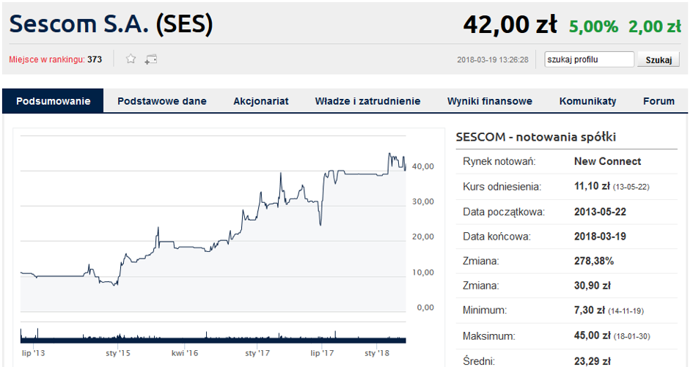The image size is (693, 367).
Task: Click the 278,38% change value
Action: click(x=593, y=261)
